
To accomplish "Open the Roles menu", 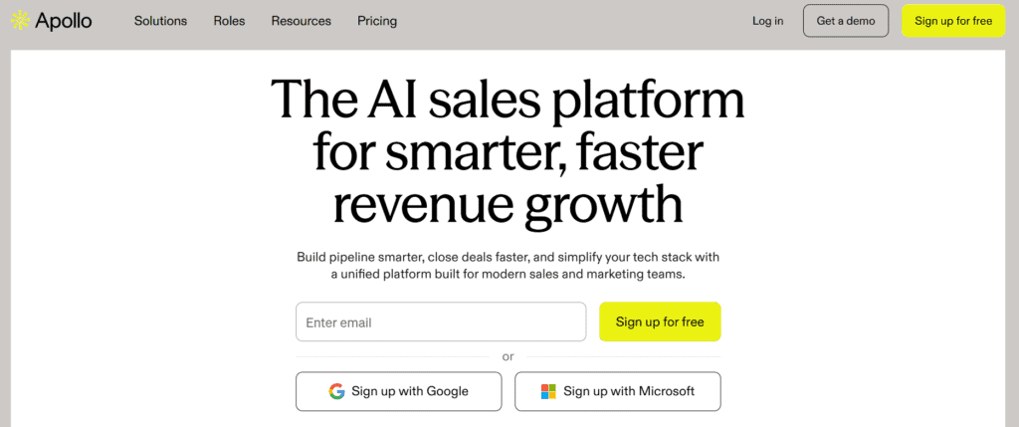I will coord(229,21).
